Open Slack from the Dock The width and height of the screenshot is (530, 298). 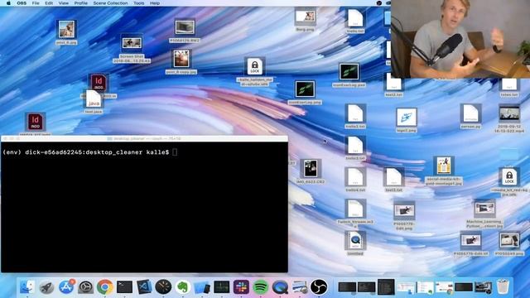[241, 287]
